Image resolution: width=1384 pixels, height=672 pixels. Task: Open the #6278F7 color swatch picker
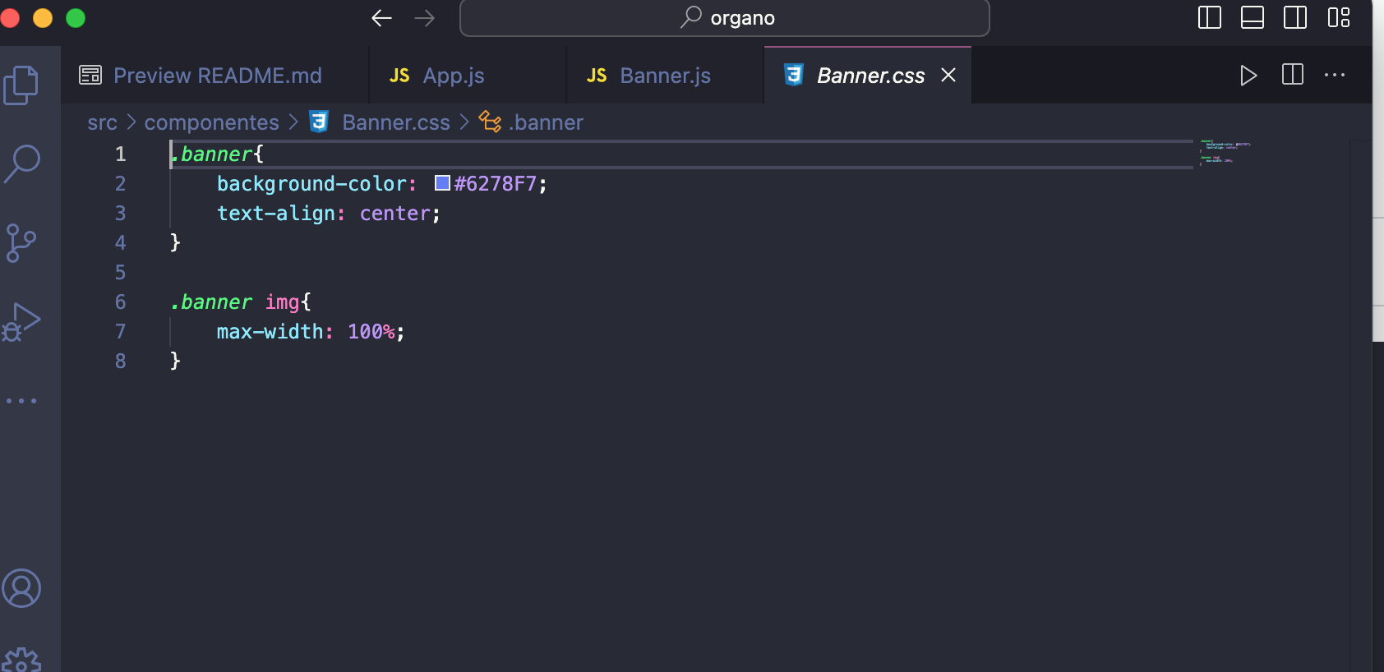pos(442,183)
